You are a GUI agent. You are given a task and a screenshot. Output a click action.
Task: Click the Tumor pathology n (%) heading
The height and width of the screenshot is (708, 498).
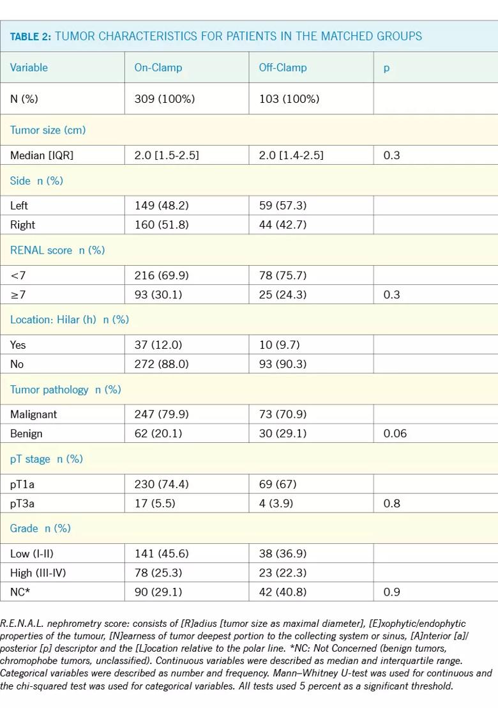(x=65, y=390)
